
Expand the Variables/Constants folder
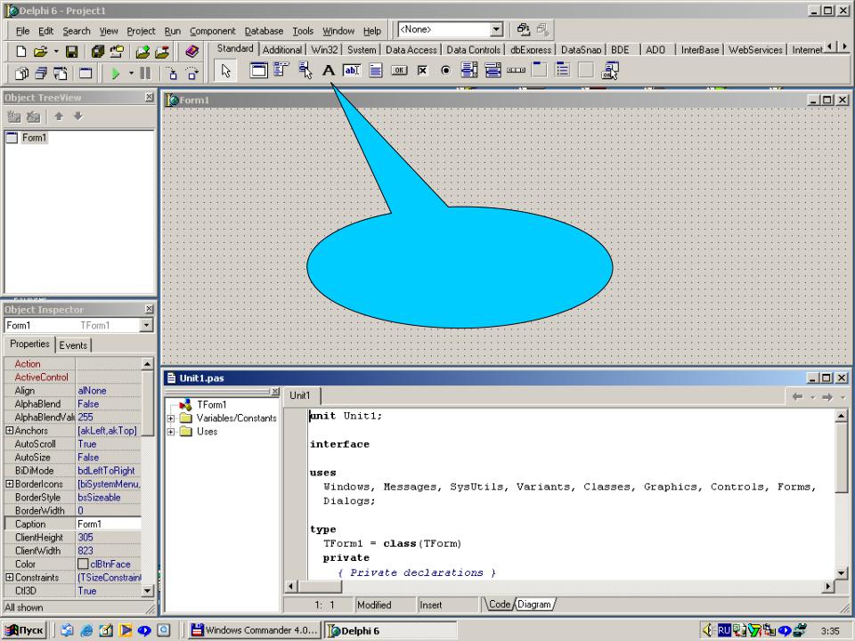[171, 418]
